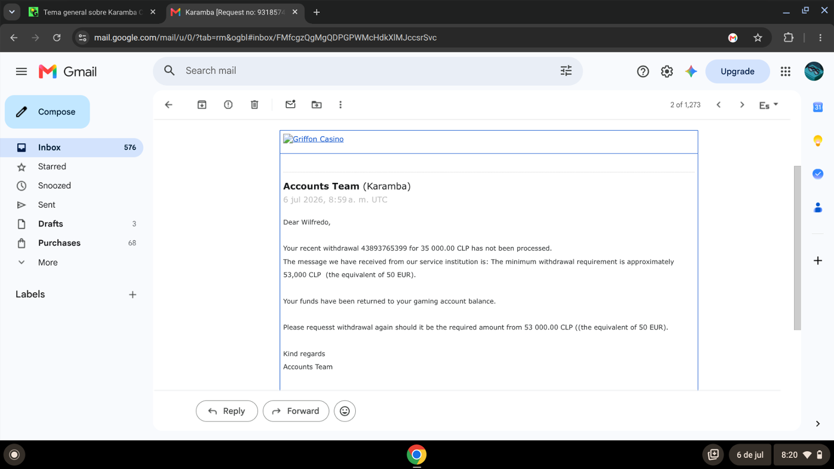Open the Gemini sparkle icon
This screenshot has width=834, height=469.
coord(691,71)
